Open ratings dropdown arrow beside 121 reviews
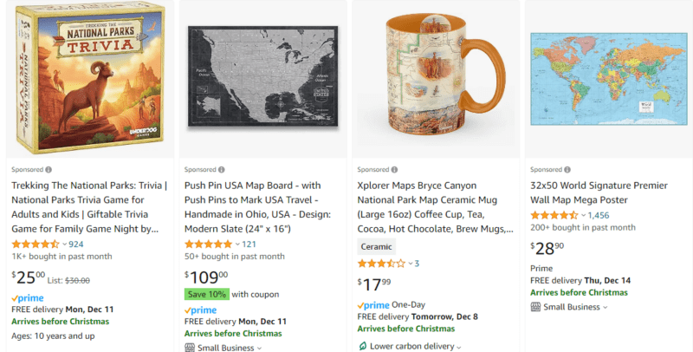The width and height of the screenshot is (693, 352). (x=237, y=244)
